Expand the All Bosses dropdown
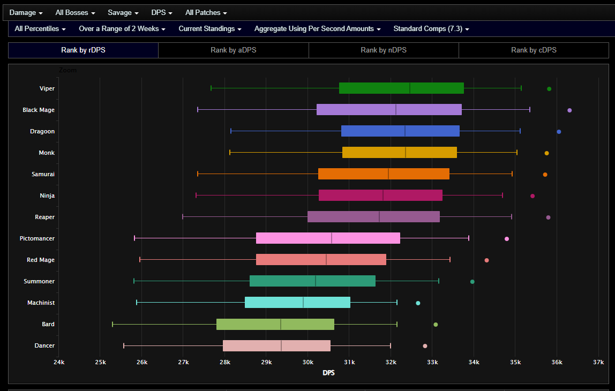Screen dimensions: 615x391 click(75, 12)
